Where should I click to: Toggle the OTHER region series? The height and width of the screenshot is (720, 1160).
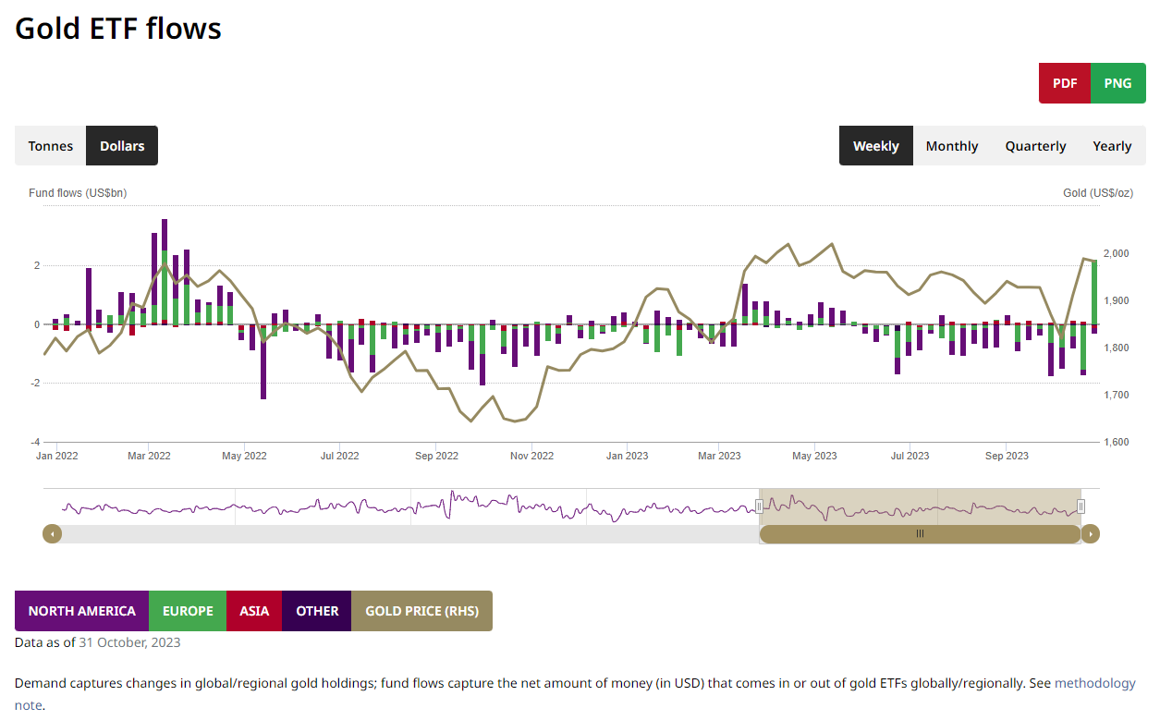317,611
